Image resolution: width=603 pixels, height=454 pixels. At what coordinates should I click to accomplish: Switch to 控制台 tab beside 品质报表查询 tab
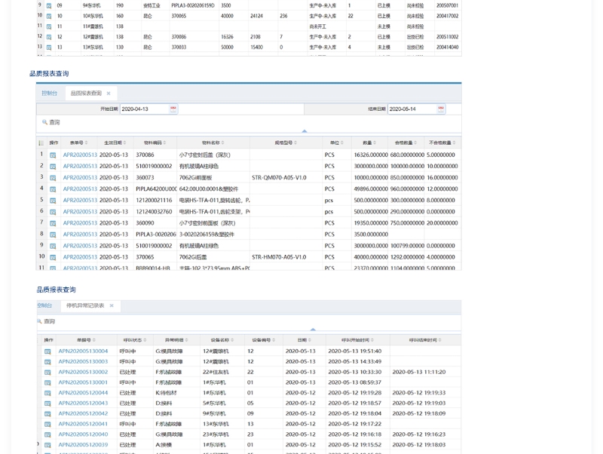click(x=49, y=93)
